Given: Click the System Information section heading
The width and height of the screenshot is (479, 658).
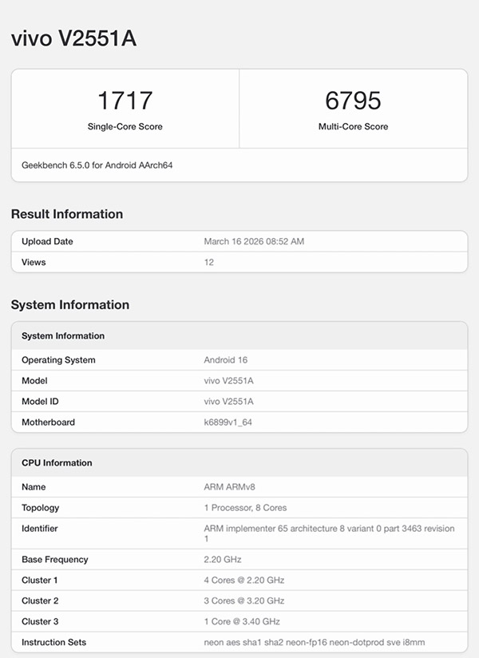Looking at the screenshot, I should click(70, 305).
